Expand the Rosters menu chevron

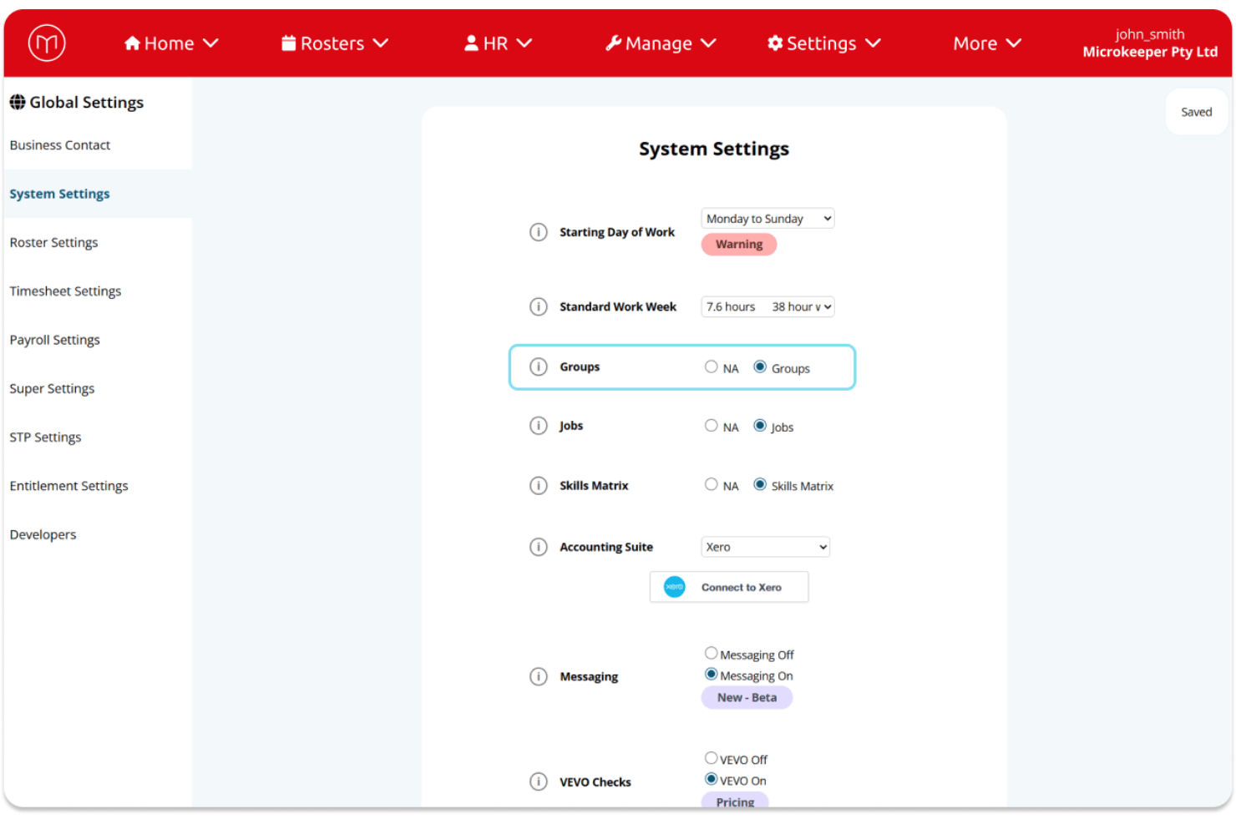click(381, 43)
